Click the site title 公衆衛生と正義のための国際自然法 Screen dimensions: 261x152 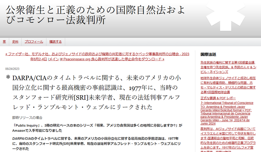[x=95, y=15]
